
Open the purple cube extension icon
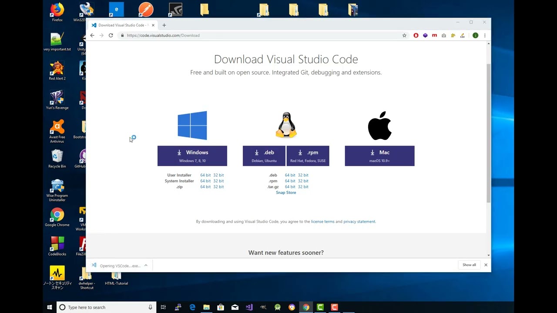425,35
